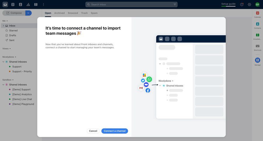Collapse the Me section
This screenshot has width=263, height=141.
click(x=5, y=21)
